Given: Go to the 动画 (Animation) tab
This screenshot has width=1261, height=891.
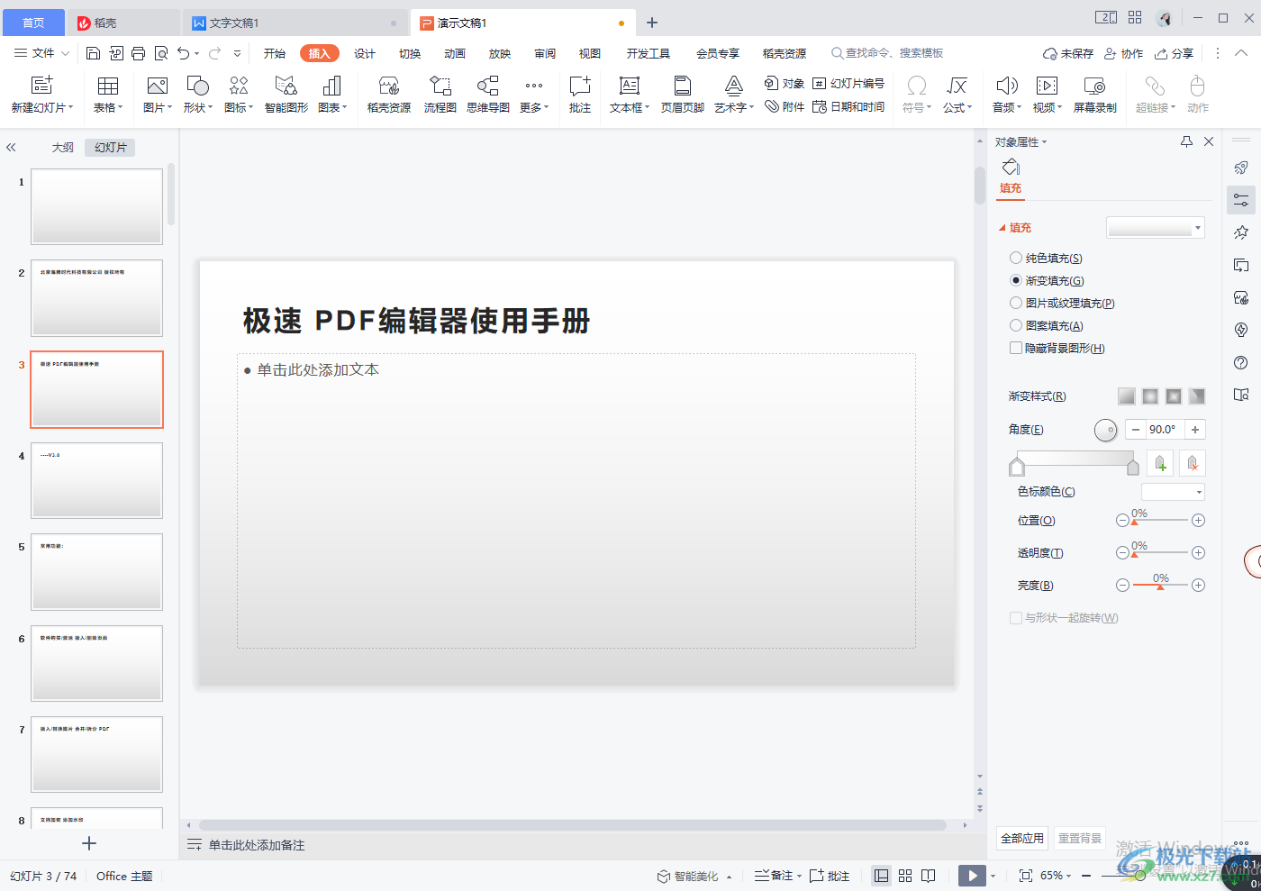Looking at the screenshot, I should [455, 53].
